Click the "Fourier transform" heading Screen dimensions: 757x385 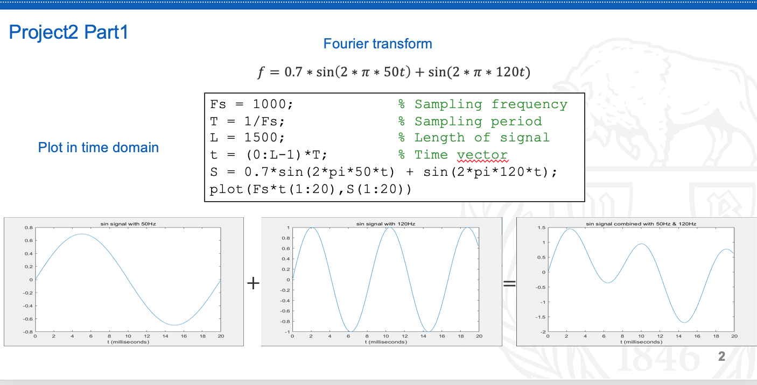[377, 44]
